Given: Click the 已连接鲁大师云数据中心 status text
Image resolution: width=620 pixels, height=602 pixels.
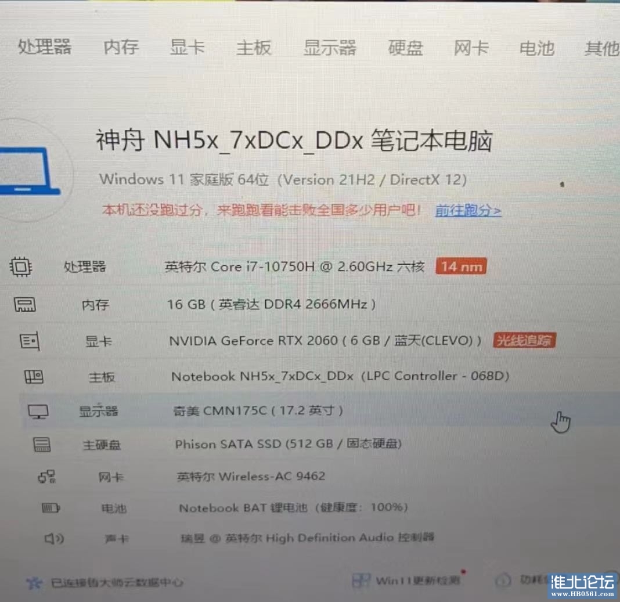Looking at the screenshot, I should click(117, 582).
